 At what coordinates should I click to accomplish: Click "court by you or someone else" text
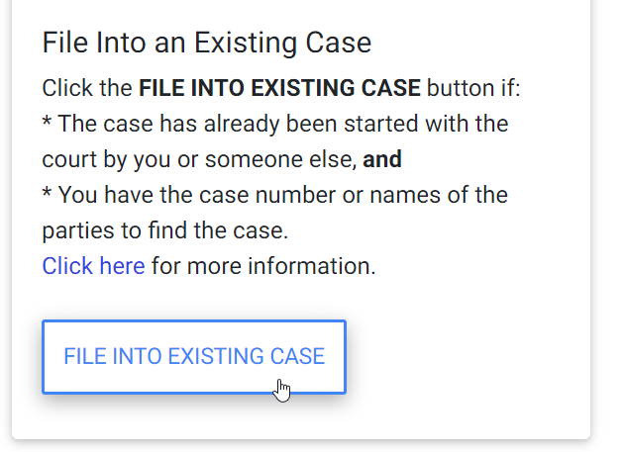[x=199, y=159]
